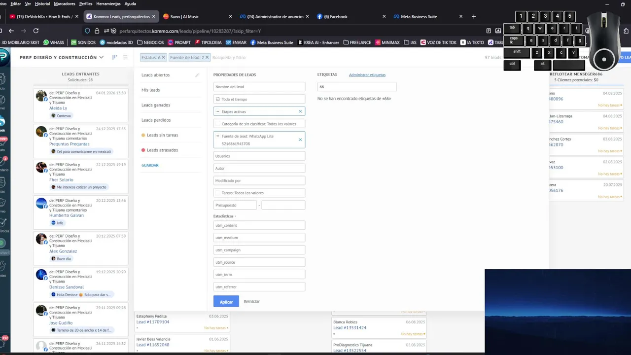Click the Aplicar button
The height and width of the screenshot is (355, 631).
(x=226, y=301)
